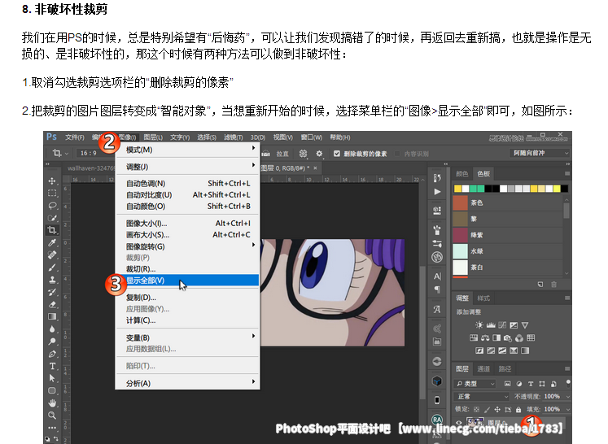
Task: Select the Clone Stamp tool
Action: (x=52, y=280)
